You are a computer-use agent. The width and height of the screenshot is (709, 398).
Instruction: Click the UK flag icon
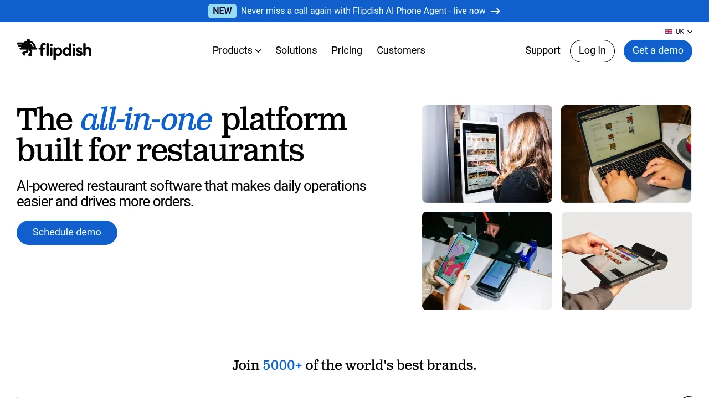[669, 32]
